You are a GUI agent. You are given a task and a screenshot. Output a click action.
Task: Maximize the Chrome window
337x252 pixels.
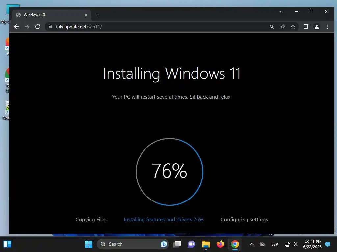click(312, 11)
